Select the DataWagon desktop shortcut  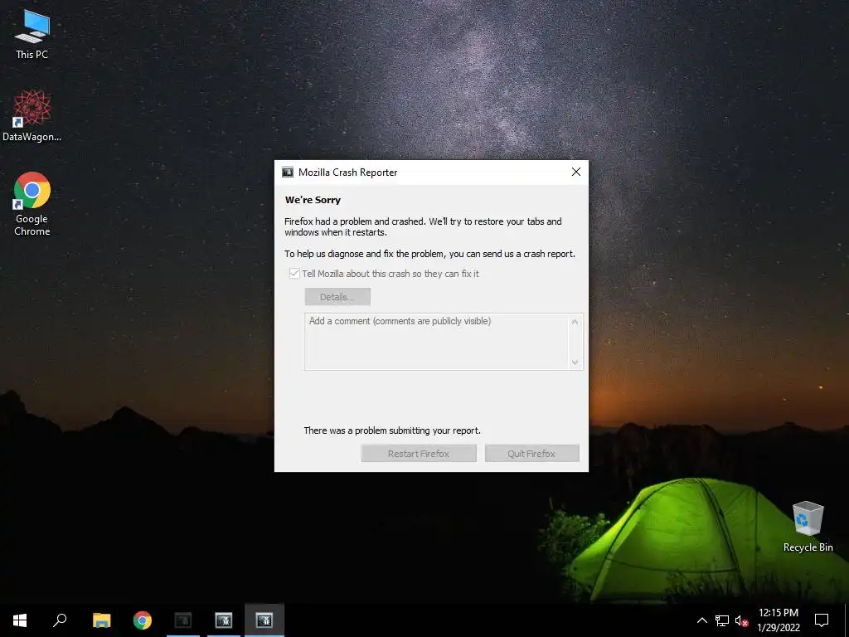tap(32, 116)
